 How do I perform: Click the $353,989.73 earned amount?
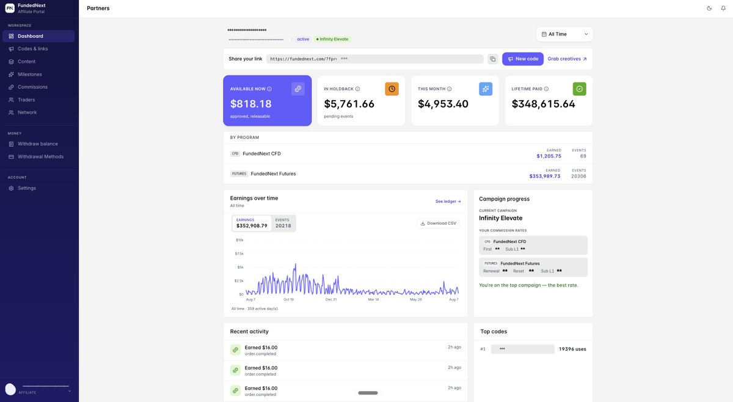(545, 176)
